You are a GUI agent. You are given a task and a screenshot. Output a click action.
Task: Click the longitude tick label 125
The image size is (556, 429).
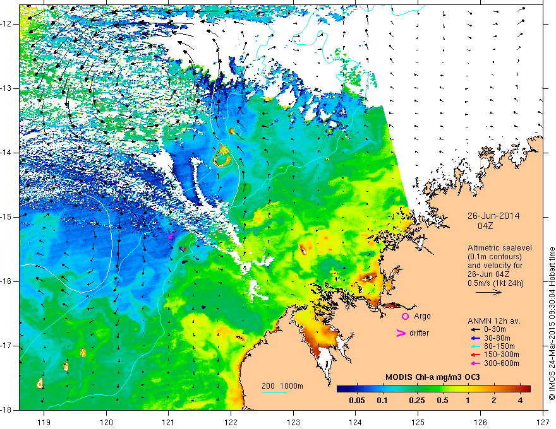[x=418, y=422]
